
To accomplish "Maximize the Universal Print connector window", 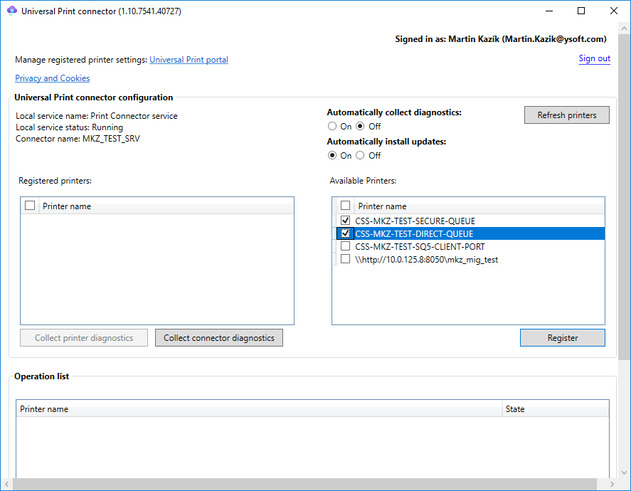I will (581, 11).
